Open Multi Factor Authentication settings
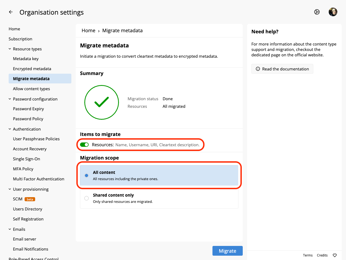Viewport: 346px width, 260px height. point(39,179)
